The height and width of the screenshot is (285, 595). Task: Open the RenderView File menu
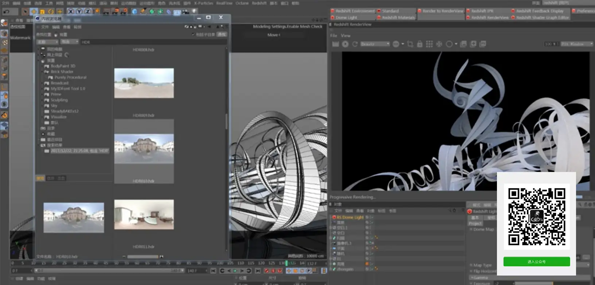point(334,36)
